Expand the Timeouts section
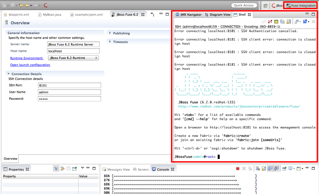 (x=110, y=42)
